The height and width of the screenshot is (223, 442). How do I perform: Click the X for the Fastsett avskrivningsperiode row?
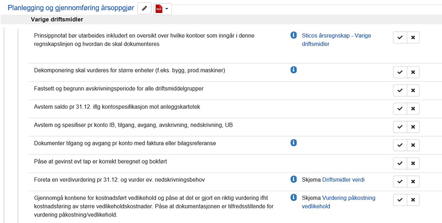coord(413,91)
